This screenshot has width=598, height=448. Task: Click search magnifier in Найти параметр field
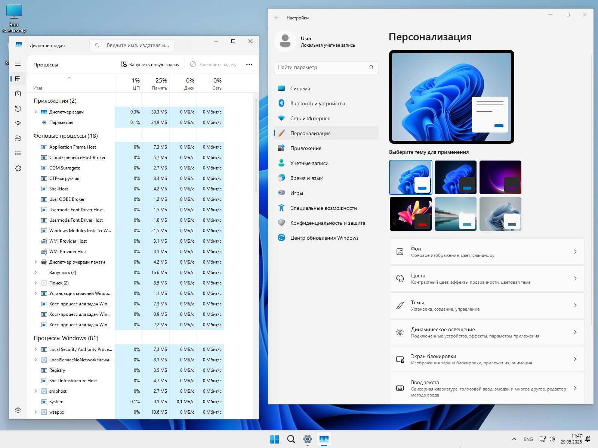click(372, 67)
